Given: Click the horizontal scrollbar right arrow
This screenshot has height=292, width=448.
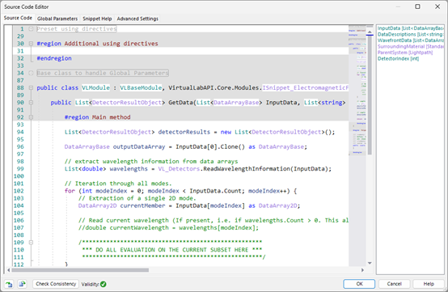Looking at the screenshot, I should [362, 270].
